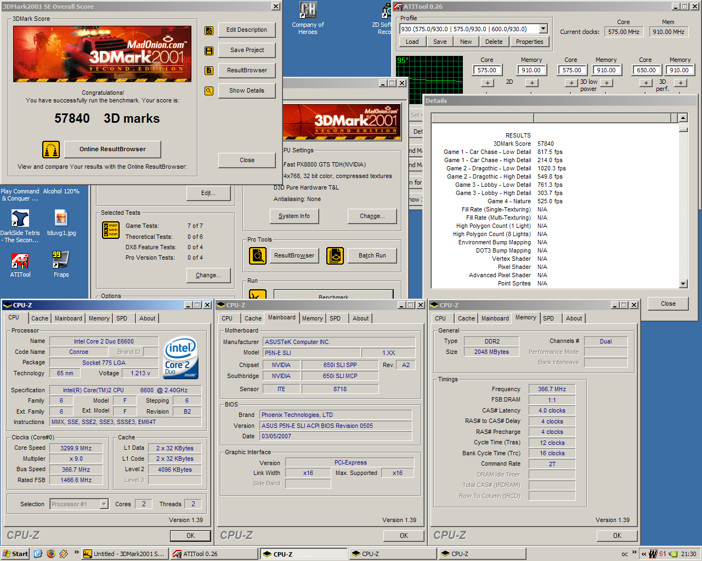Open the DarkSide Tetris desktop shortcut
This screenshot has width=702, height=561.
pyautogui.click(x=20, y=219)
